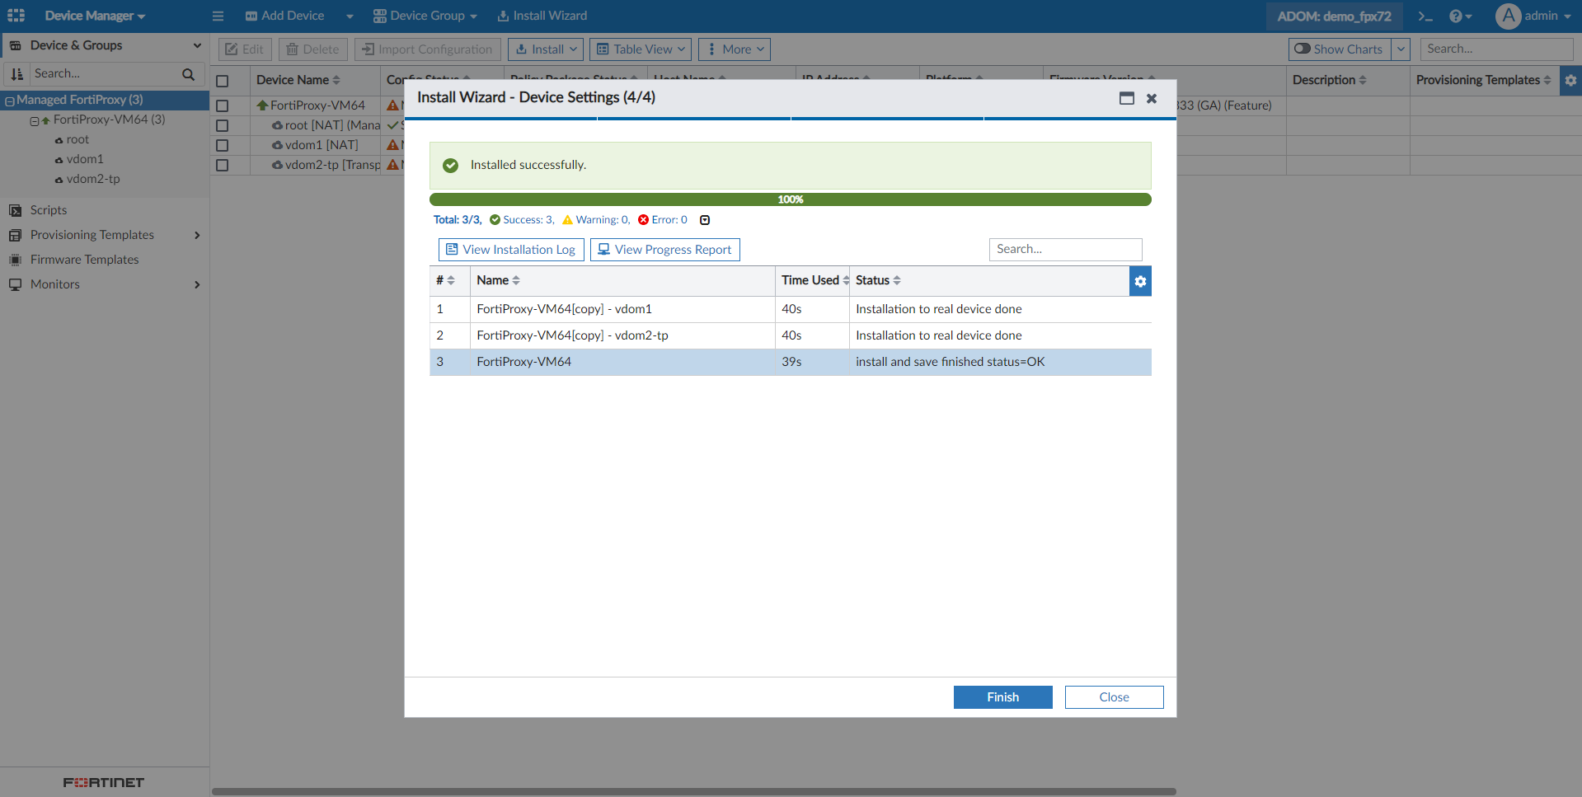Click the Close button in the wizard footer

(x=1115, y=697)
